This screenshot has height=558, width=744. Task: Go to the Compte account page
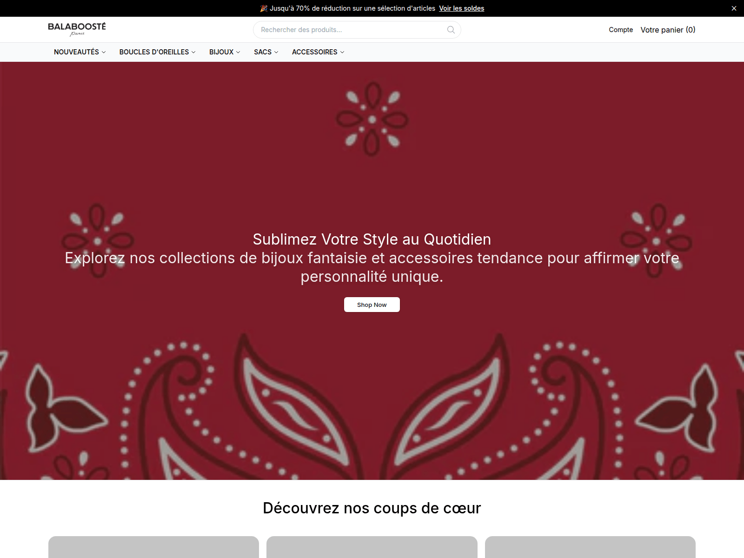[x=621, y=30]
